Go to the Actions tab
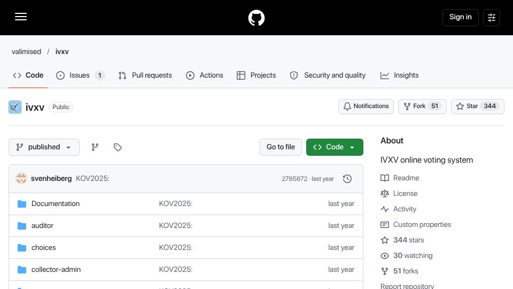This screenshot has height=289, width=513. [x=205, y=75]
